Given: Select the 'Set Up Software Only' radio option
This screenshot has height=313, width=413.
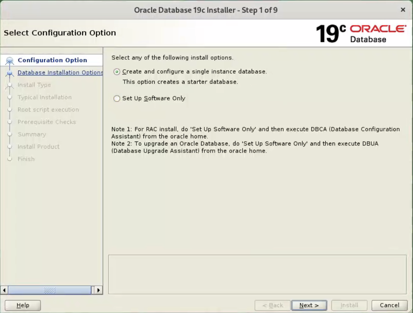Looking at the screenshot, I should [x=117, y=98].
